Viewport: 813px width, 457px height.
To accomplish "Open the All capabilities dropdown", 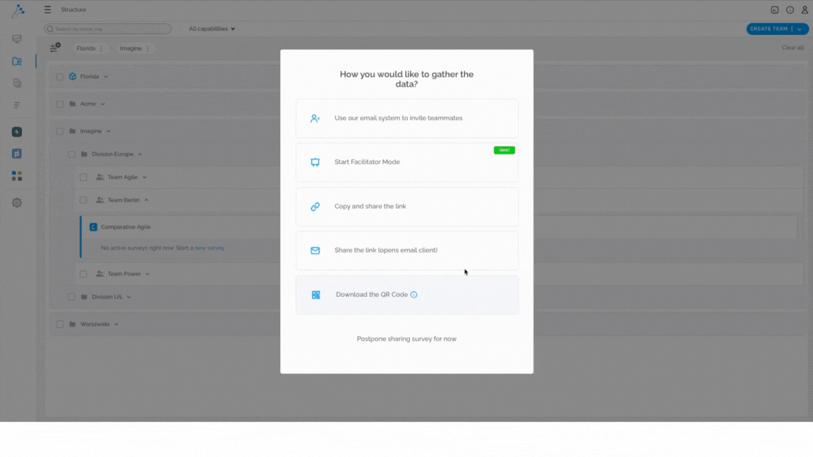I will 212,28.
